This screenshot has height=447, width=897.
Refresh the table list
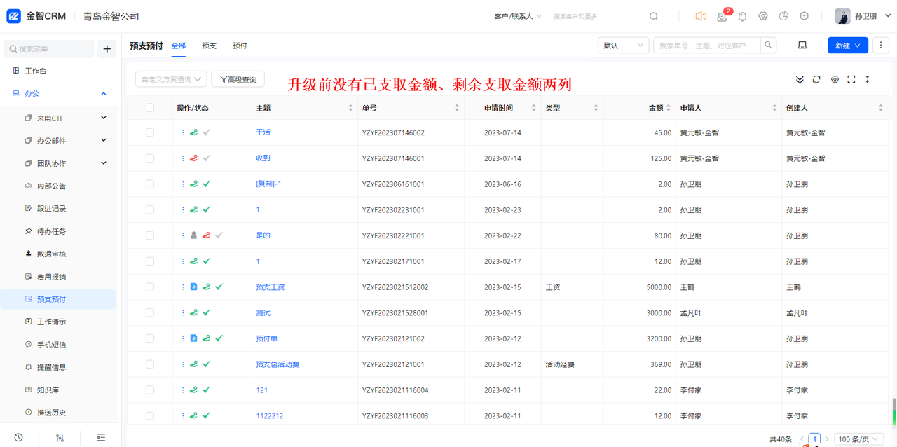[x=816, y=80]
